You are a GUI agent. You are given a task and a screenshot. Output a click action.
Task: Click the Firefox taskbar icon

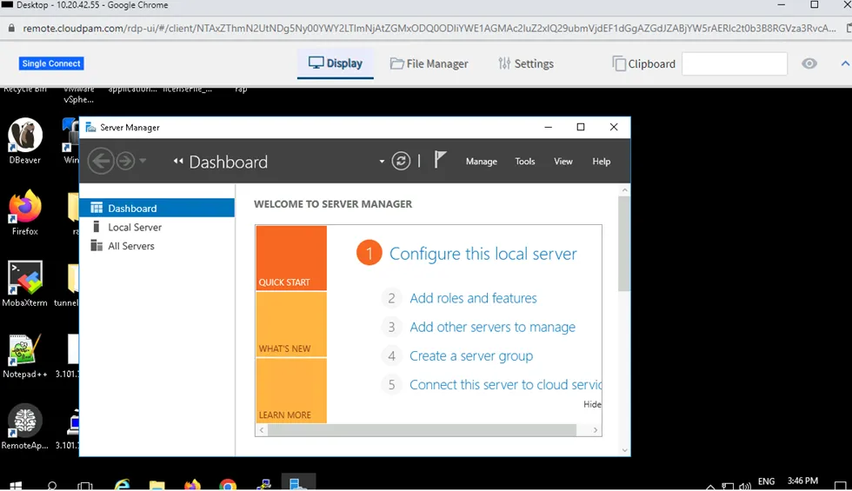[192, 485]
